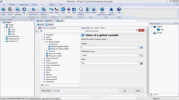The image size is (179, 100).
Task: Collapse the Variables action category
Action: (42, 39)
